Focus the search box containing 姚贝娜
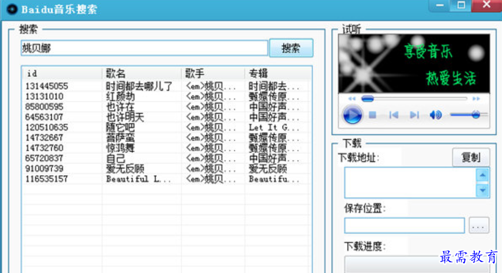 [x=144, y=48]
